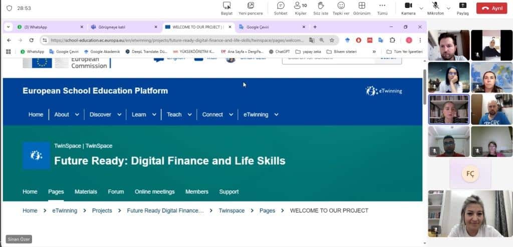
Task: Expand the Kamera options arrow
Action: click(x=421, y=8)
